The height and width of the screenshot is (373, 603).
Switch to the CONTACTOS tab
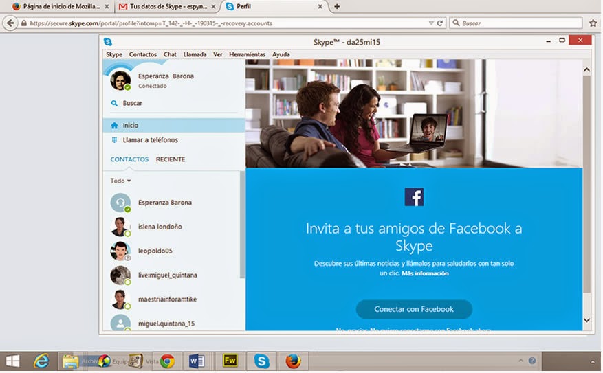(x=129, y=159)
